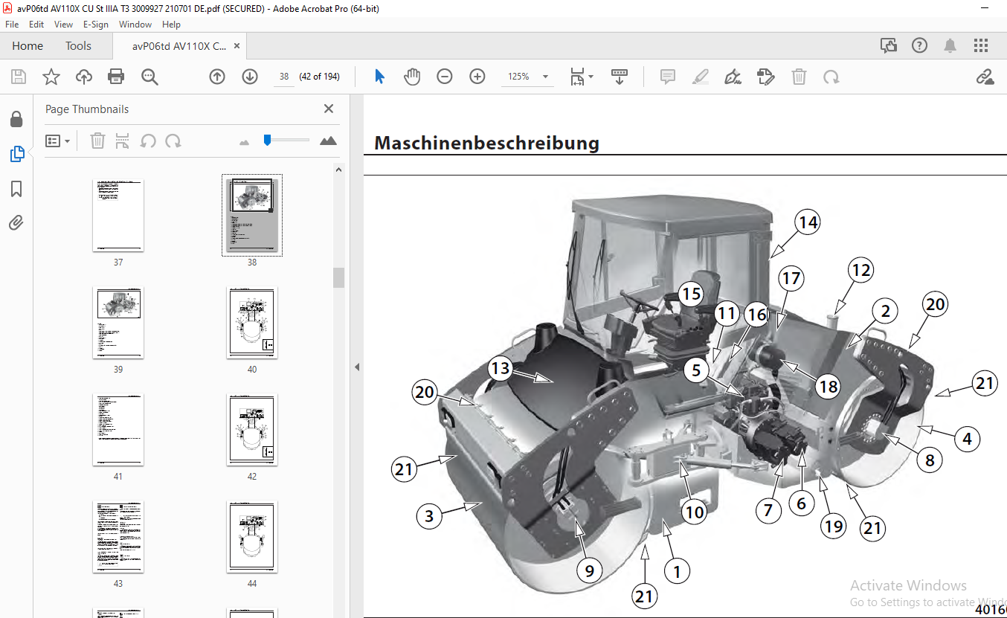Share a link to this file
The width and height of the screenshot is (1007, 618).
(x=985, y=77)
